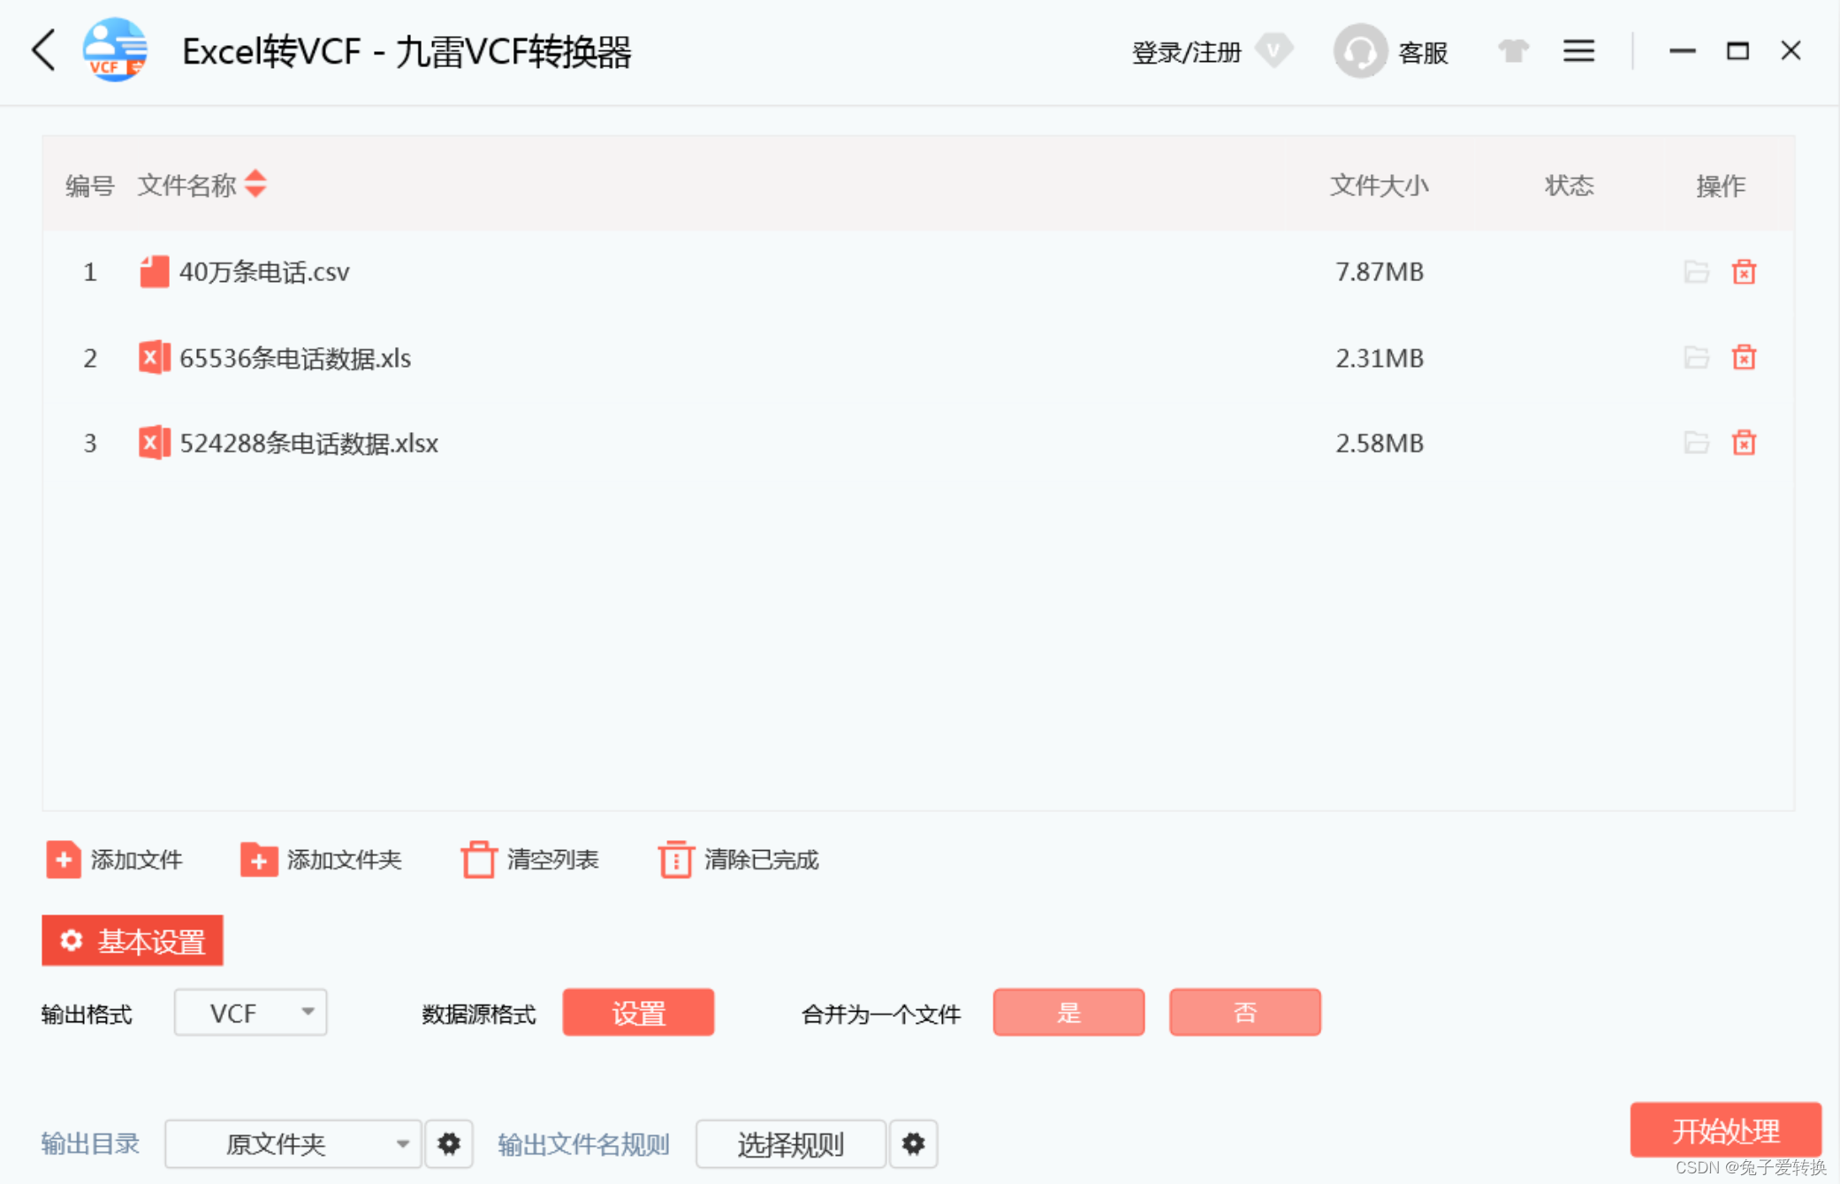Open folder for 65536条电话数据.xls
Screen dimensions: 1840x1184
click(1695, 358)
